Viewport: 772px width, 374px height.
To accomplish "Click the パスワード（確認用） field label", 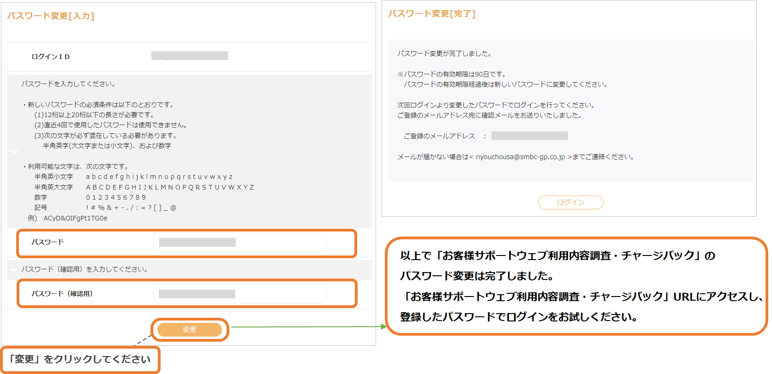I will [62, 294].
